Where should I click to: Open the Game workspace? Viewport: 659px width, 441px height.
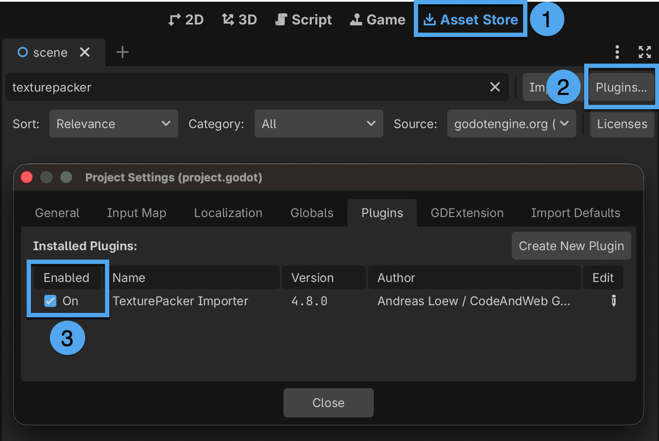tap(377, 20)
